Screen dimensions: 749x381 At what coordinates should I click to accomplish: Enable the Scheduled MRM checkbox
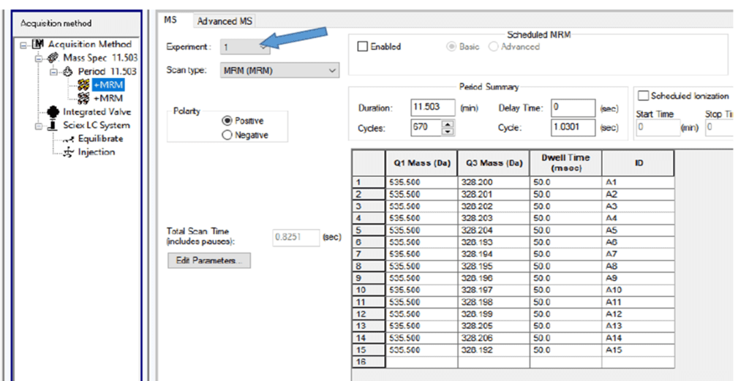(362, 47)
